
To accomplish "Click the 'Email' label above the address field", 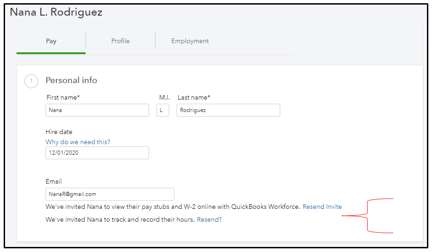I will coord(54,181).
